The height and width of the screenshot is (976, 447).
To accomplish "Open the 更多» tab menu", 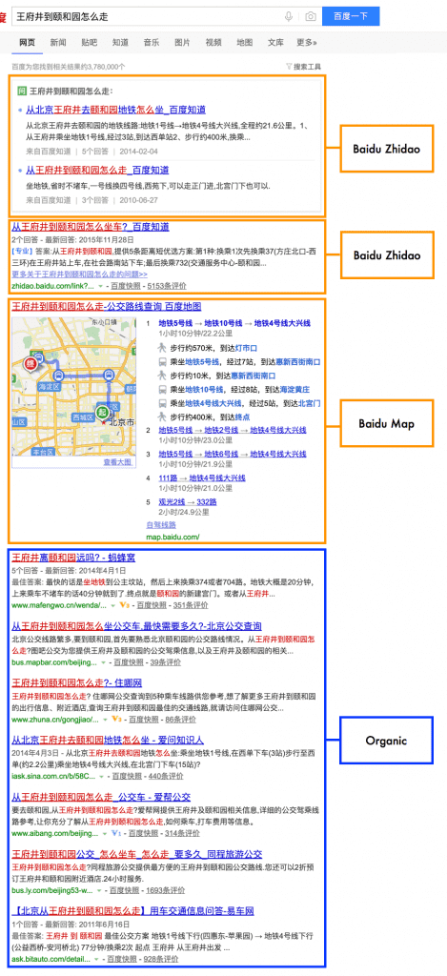I will [x=306, y=43].
